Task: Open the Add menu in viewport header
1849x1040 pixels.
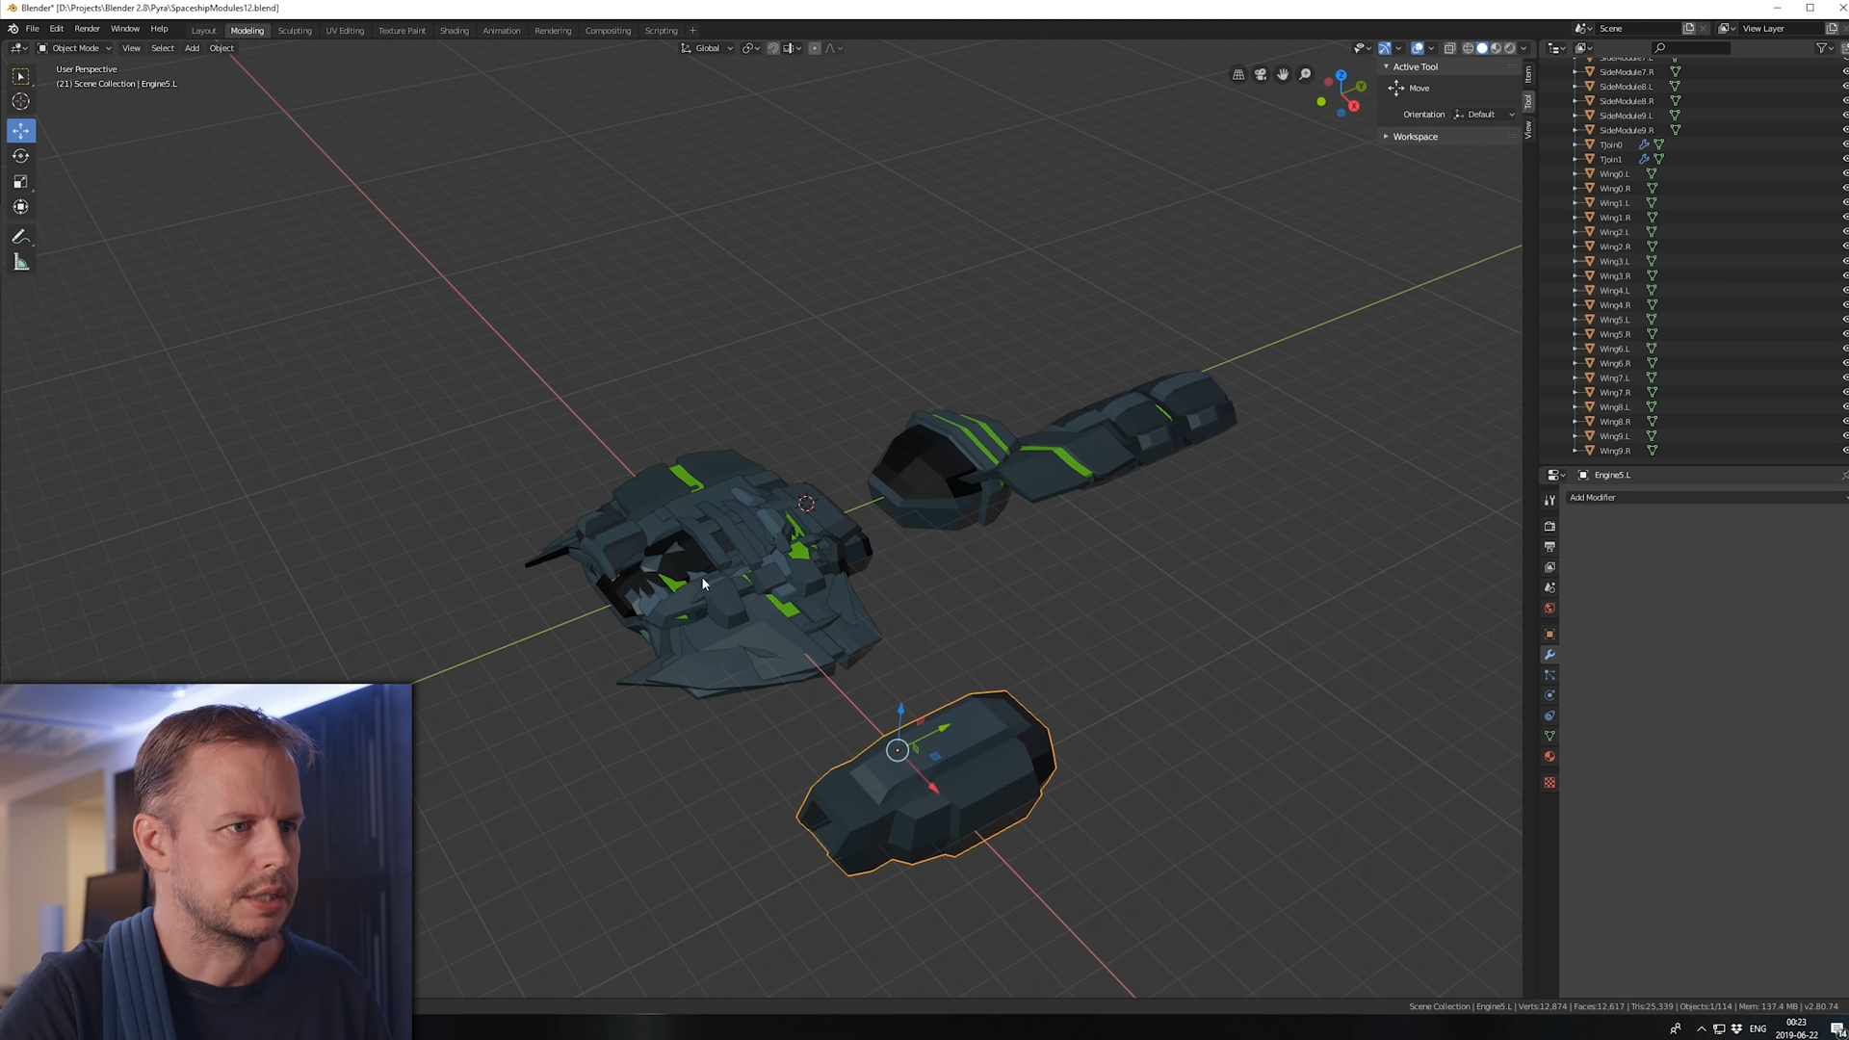Action: pos(192,48)
